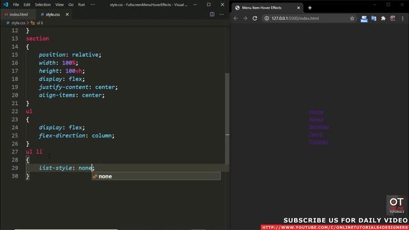Click the Services link in the page
This screenshot has width=409, height=230.
319,127
